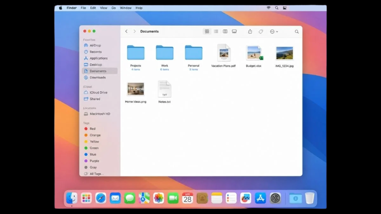Select the Blue tag

tap(100, 154)
